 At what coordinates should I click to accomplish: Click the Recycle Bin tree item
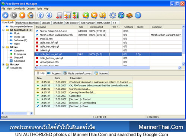click(16, 68)
